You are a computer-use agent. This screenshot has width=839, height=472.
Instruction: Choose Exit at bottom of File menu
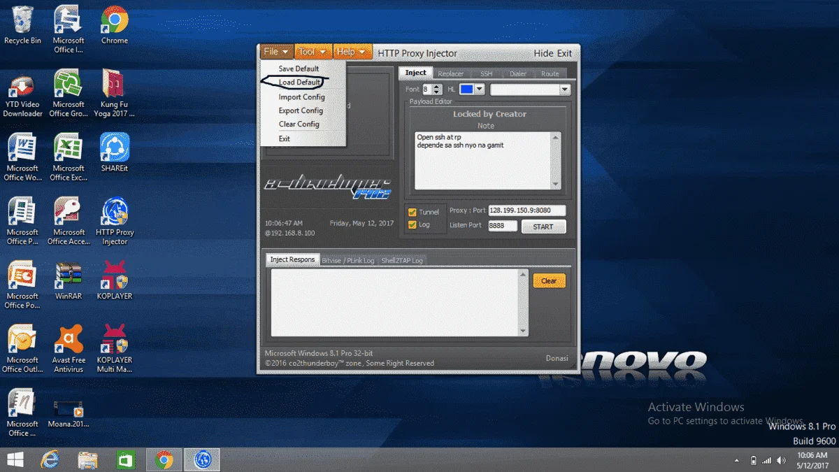(284, 138)
